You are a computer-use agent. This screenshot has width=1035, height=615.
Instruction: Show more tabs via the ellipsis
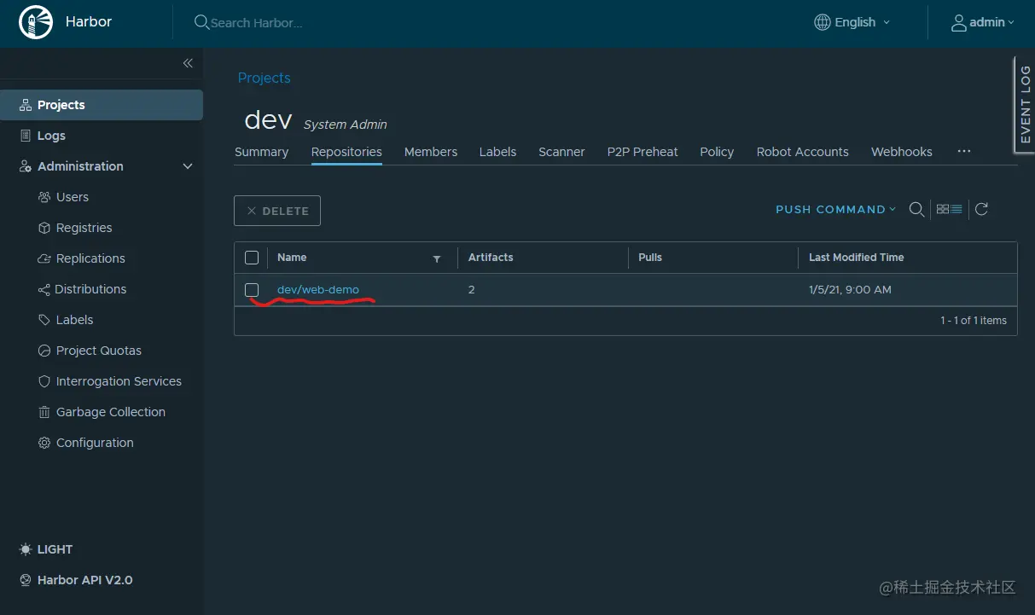tap(964, 151)
